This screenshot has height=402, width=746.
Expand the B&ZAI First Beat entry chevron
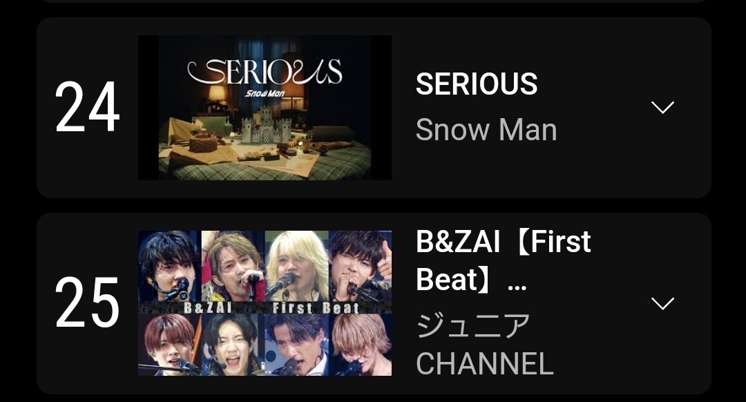point(662,303)
